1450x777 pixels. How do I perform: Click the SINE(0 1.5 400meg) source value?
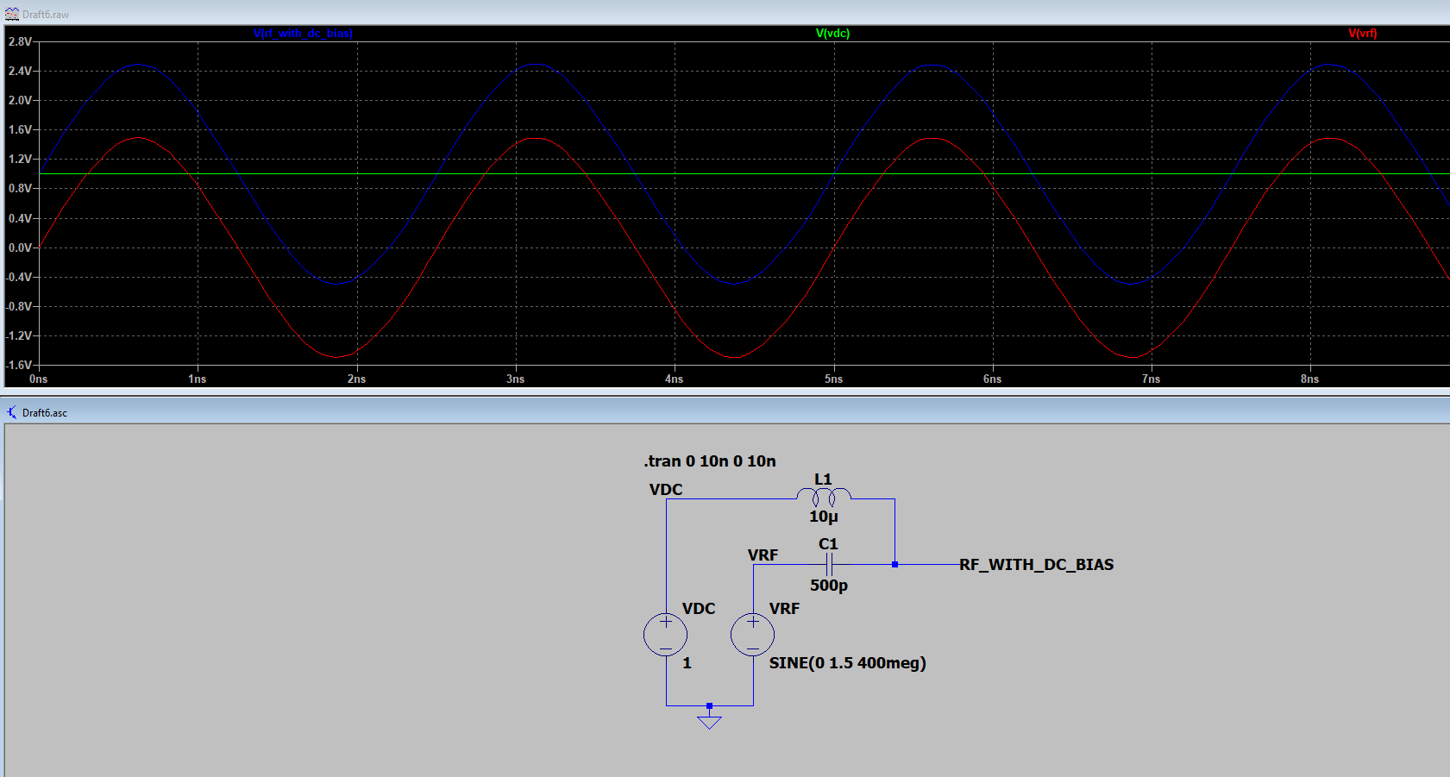pos(848,663)
